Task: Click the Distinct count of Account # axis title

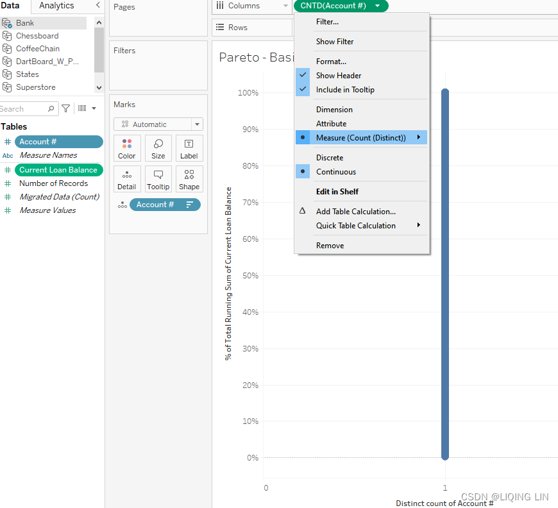Action: click(x=444, y=504)
